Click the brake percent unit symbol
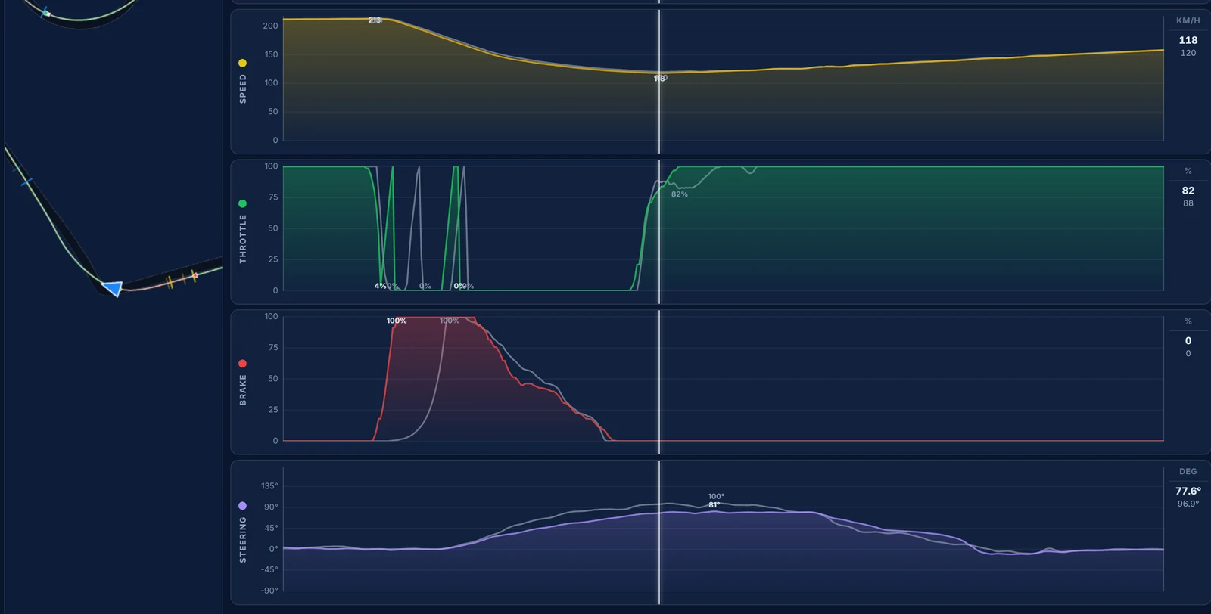The width and height of the screenshot is (1211, 614). click(x=1188, y=321)
